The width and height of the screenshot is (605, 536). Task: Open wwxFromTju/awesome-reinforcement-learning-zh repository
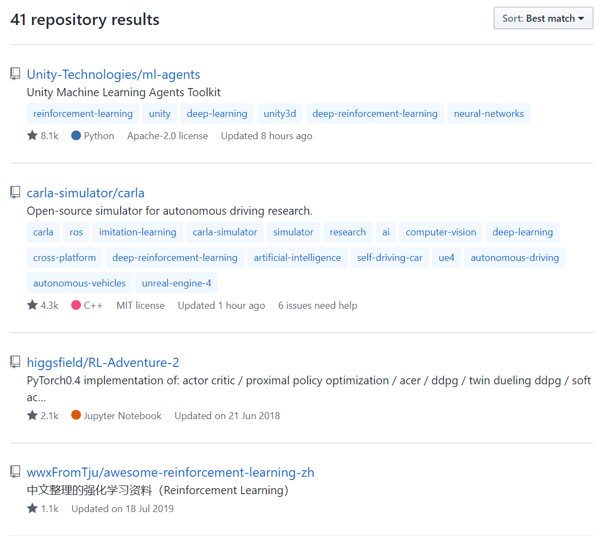170,472
